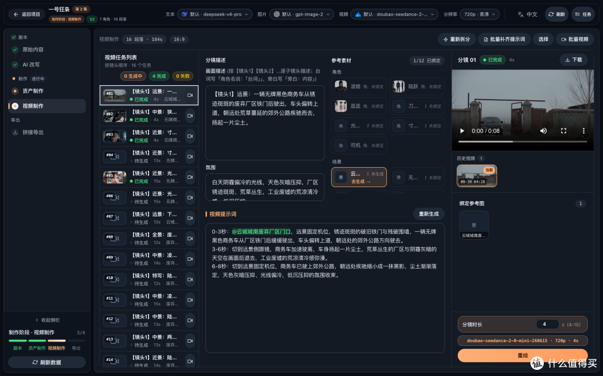Screen dimensions: 603x376
Task: Click 剧本 stage tab at bottom
Action: [18, 348]
